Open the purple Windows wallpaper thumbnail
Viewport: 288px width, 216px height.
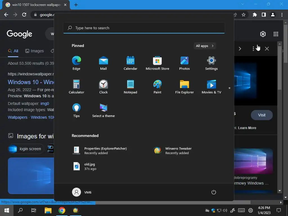coord(253,161)
